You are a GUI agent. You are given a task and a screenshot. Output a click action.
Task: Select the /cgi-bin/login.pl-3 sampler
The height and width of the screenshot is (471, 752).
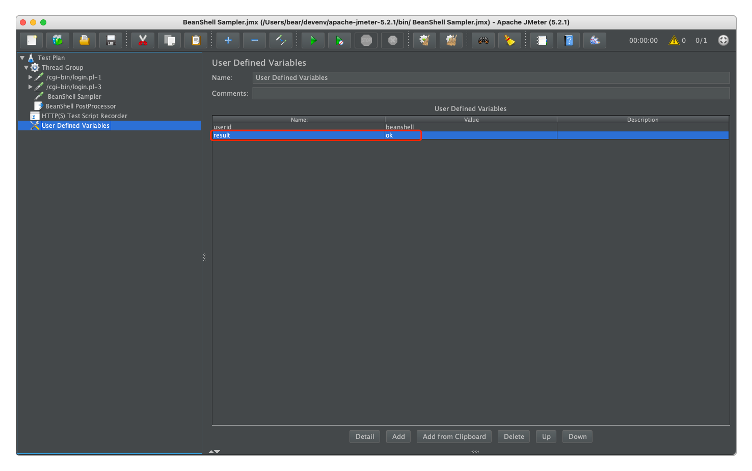(74, 87)
